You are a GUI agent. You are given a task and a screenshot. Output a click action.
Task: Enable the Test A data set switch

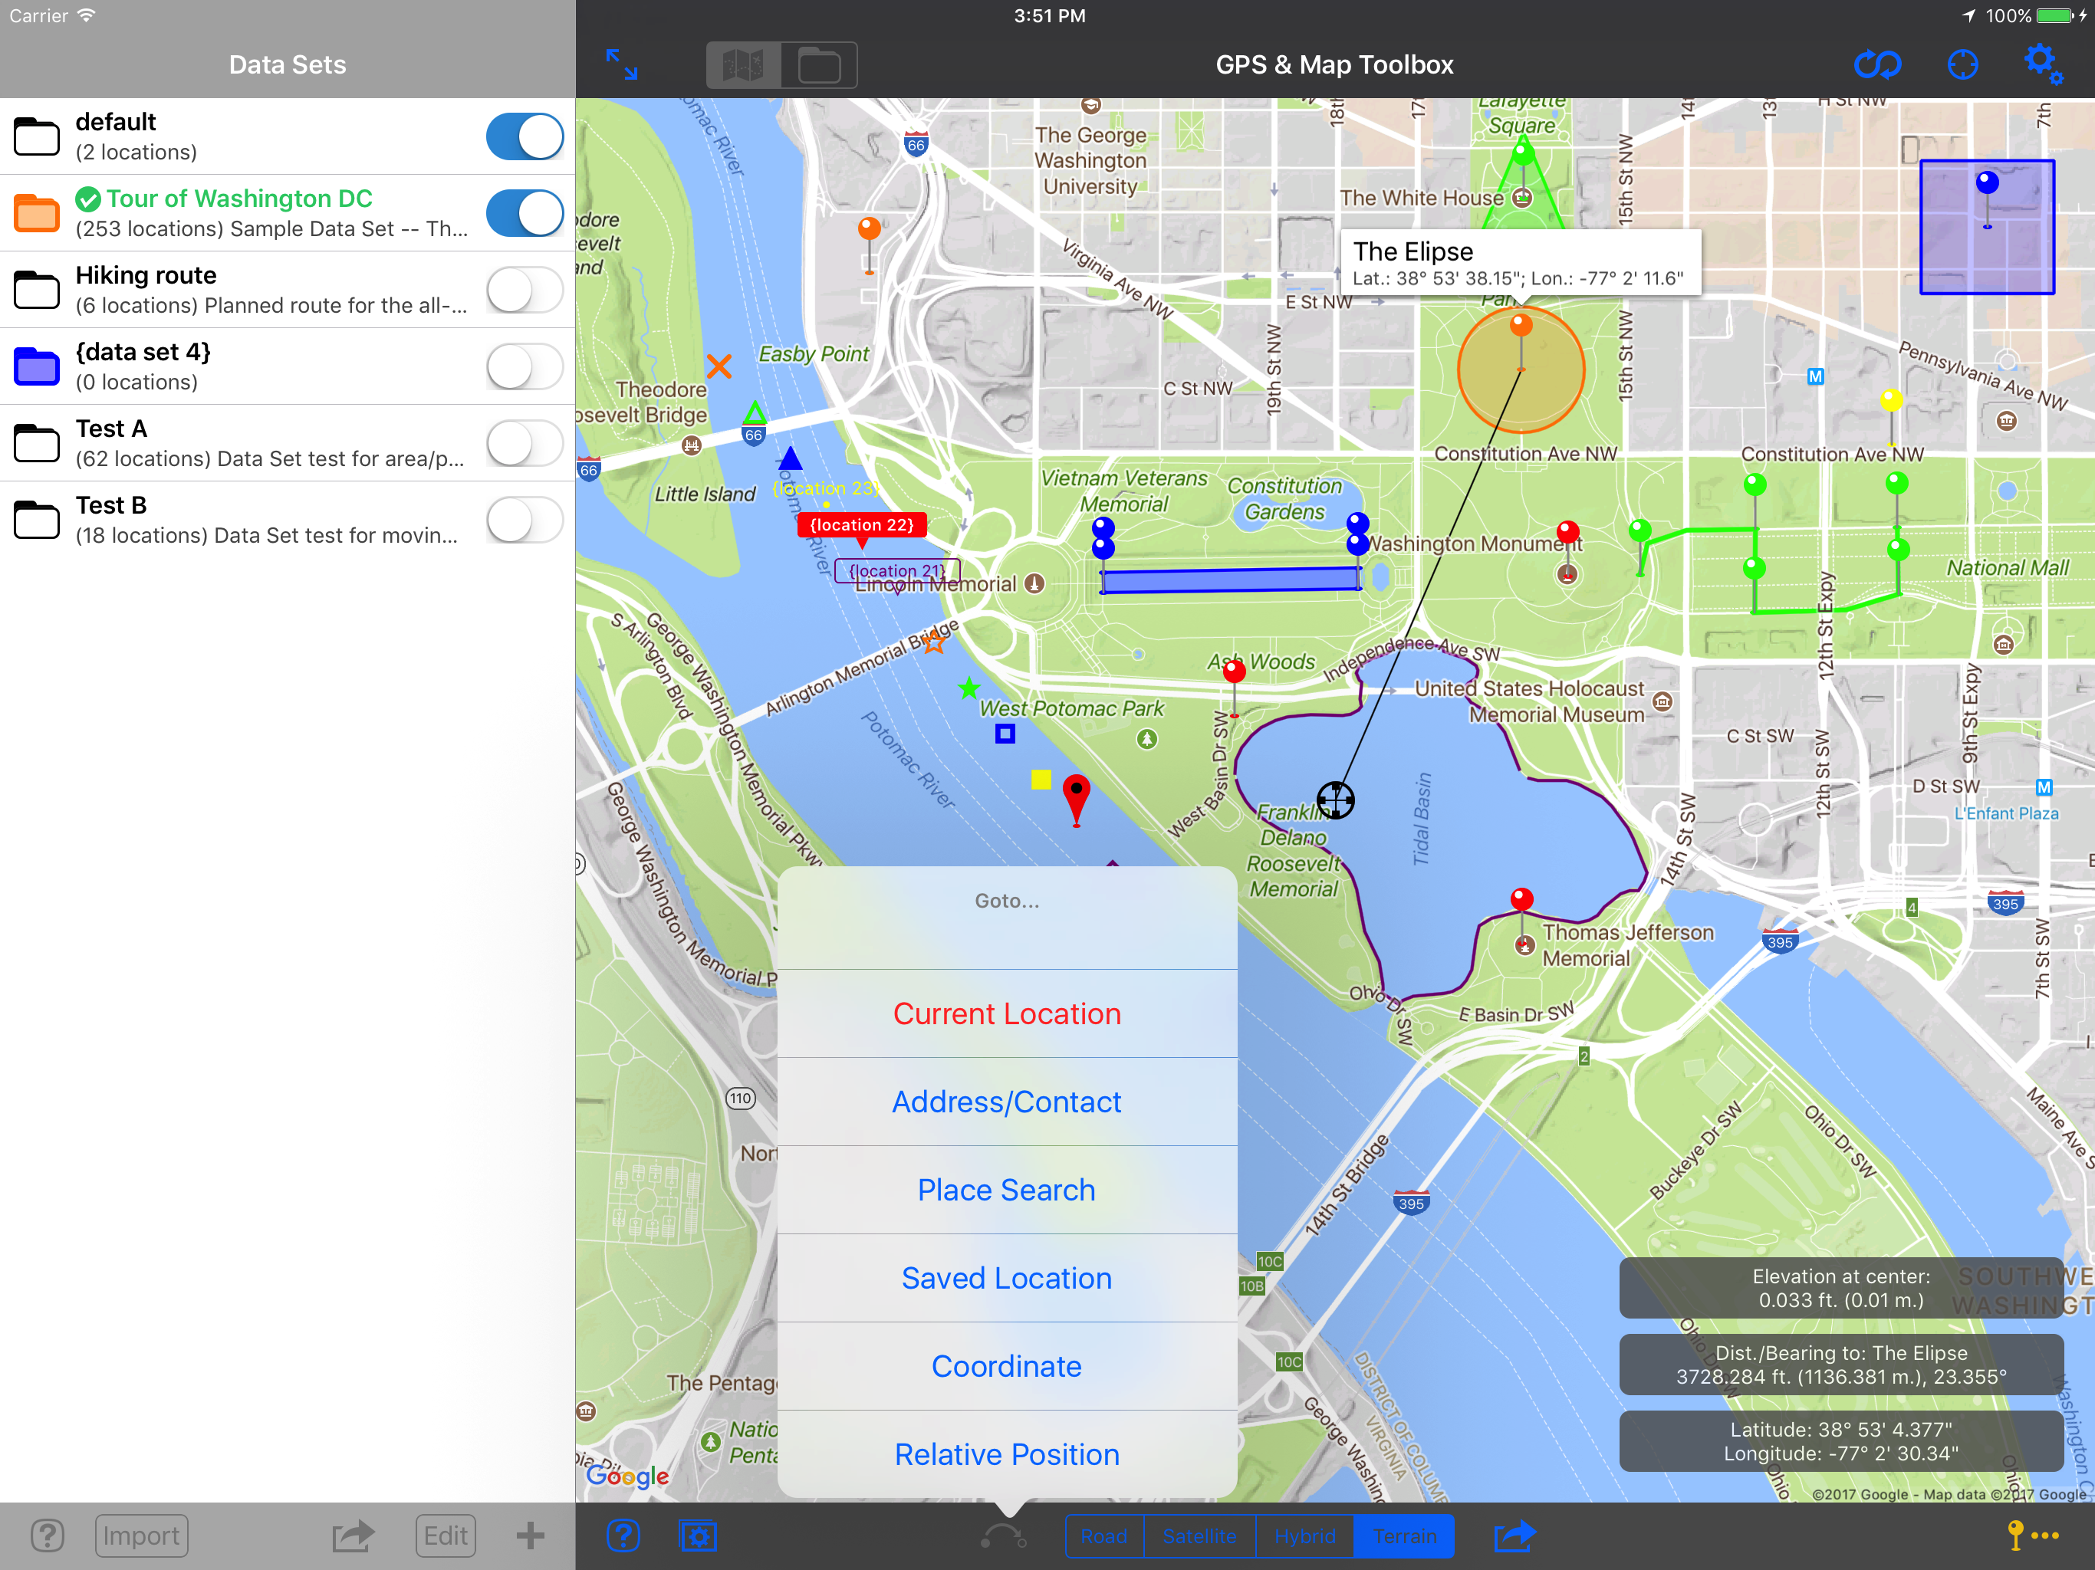coord(525,442)
